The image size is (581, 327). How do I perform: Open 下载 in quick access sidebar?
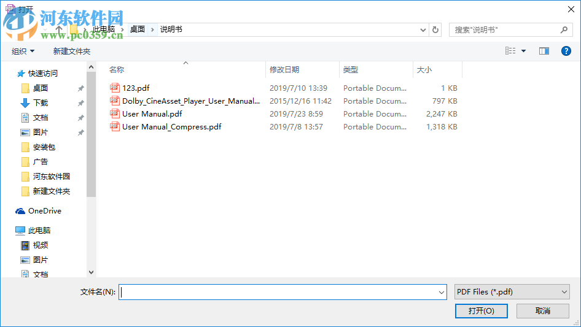41,103
